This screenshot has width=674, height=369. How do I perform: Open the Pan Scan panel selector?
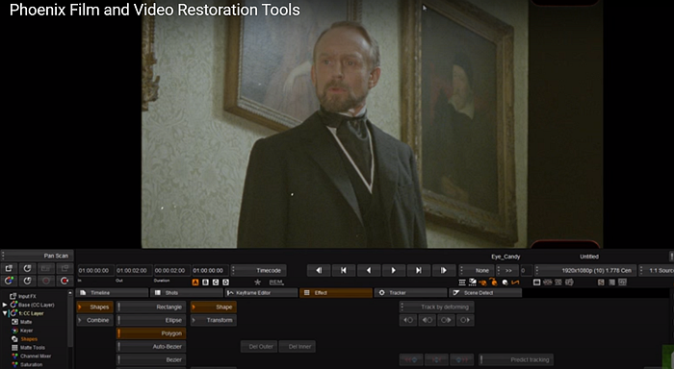38,256
